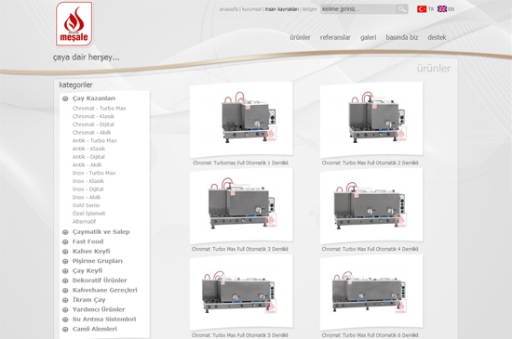The image size is (512, 339).
Task: Open the insan kaynakları link
Action: click(x=282, y=9)
